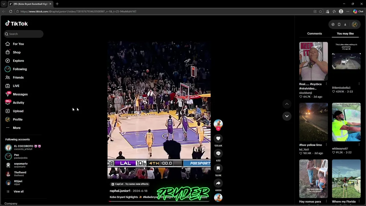Open video comments bubble icon
The image size is (366, 206).
pyautogui.click(x=218, y=153)
